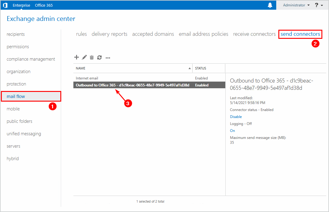329x212 pixels.
Task: Click Enabled status of Internet email
Action: 201,78
